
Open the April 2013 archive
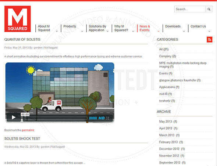click(168, 129)
